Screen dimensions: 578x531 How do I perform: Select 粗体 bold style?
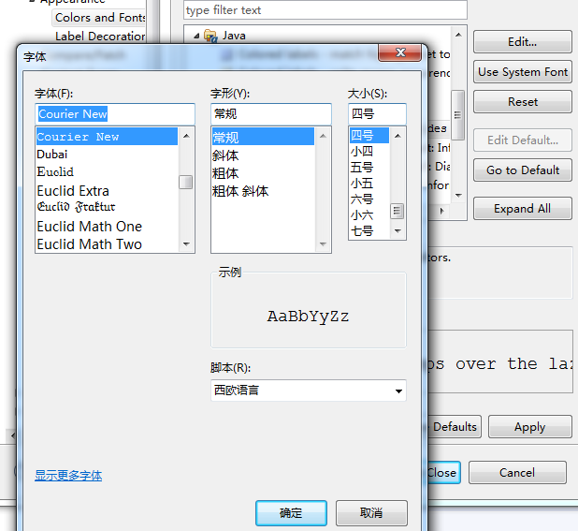click(263, 173)
